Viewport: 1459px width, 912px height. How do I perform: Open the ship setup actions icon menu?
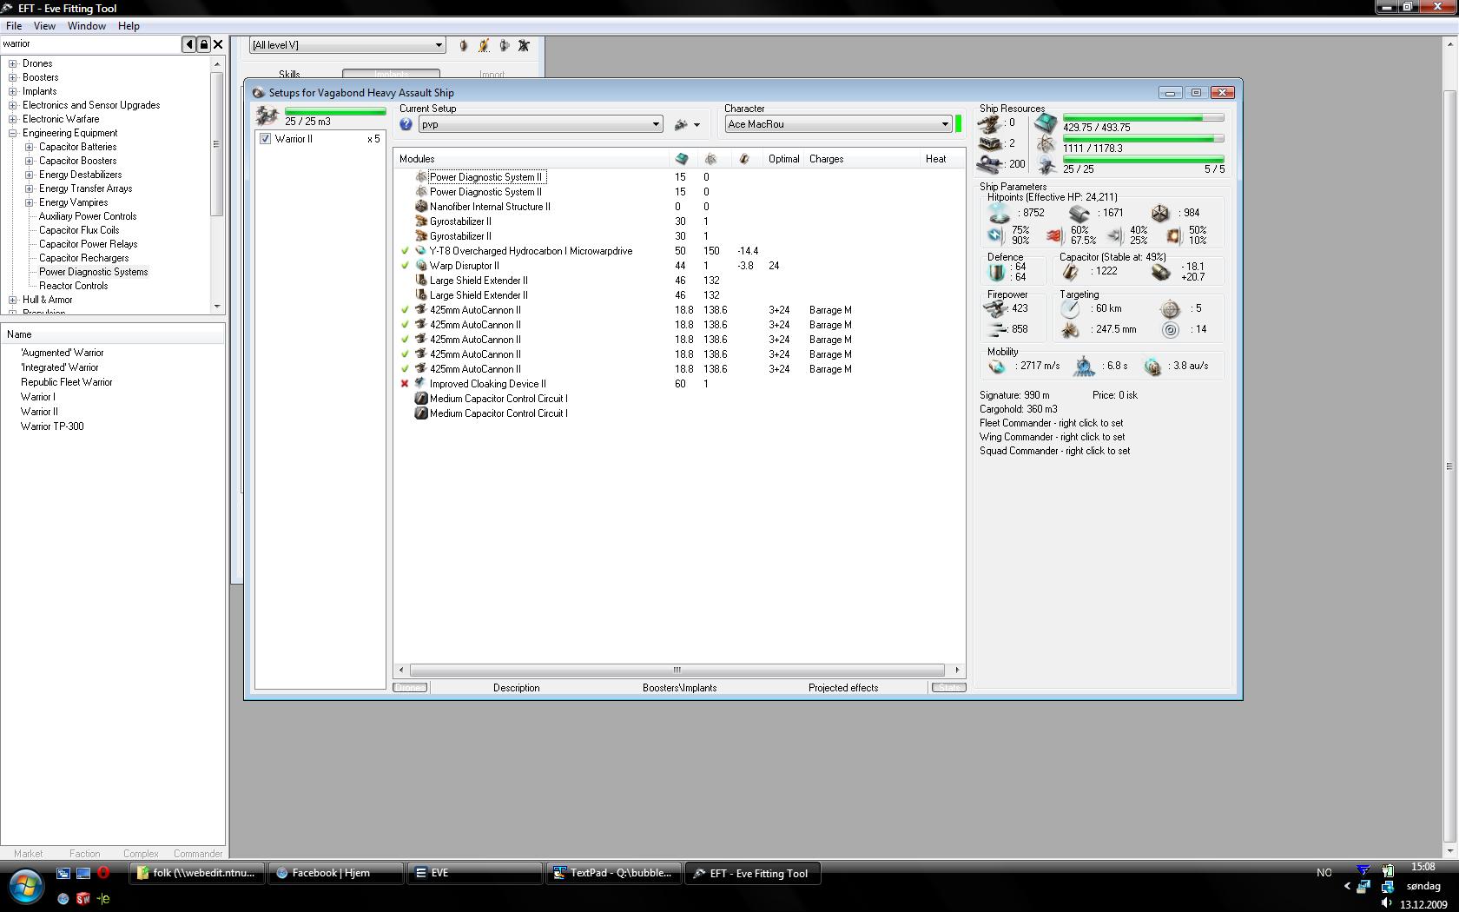click(x=687, y=124)
